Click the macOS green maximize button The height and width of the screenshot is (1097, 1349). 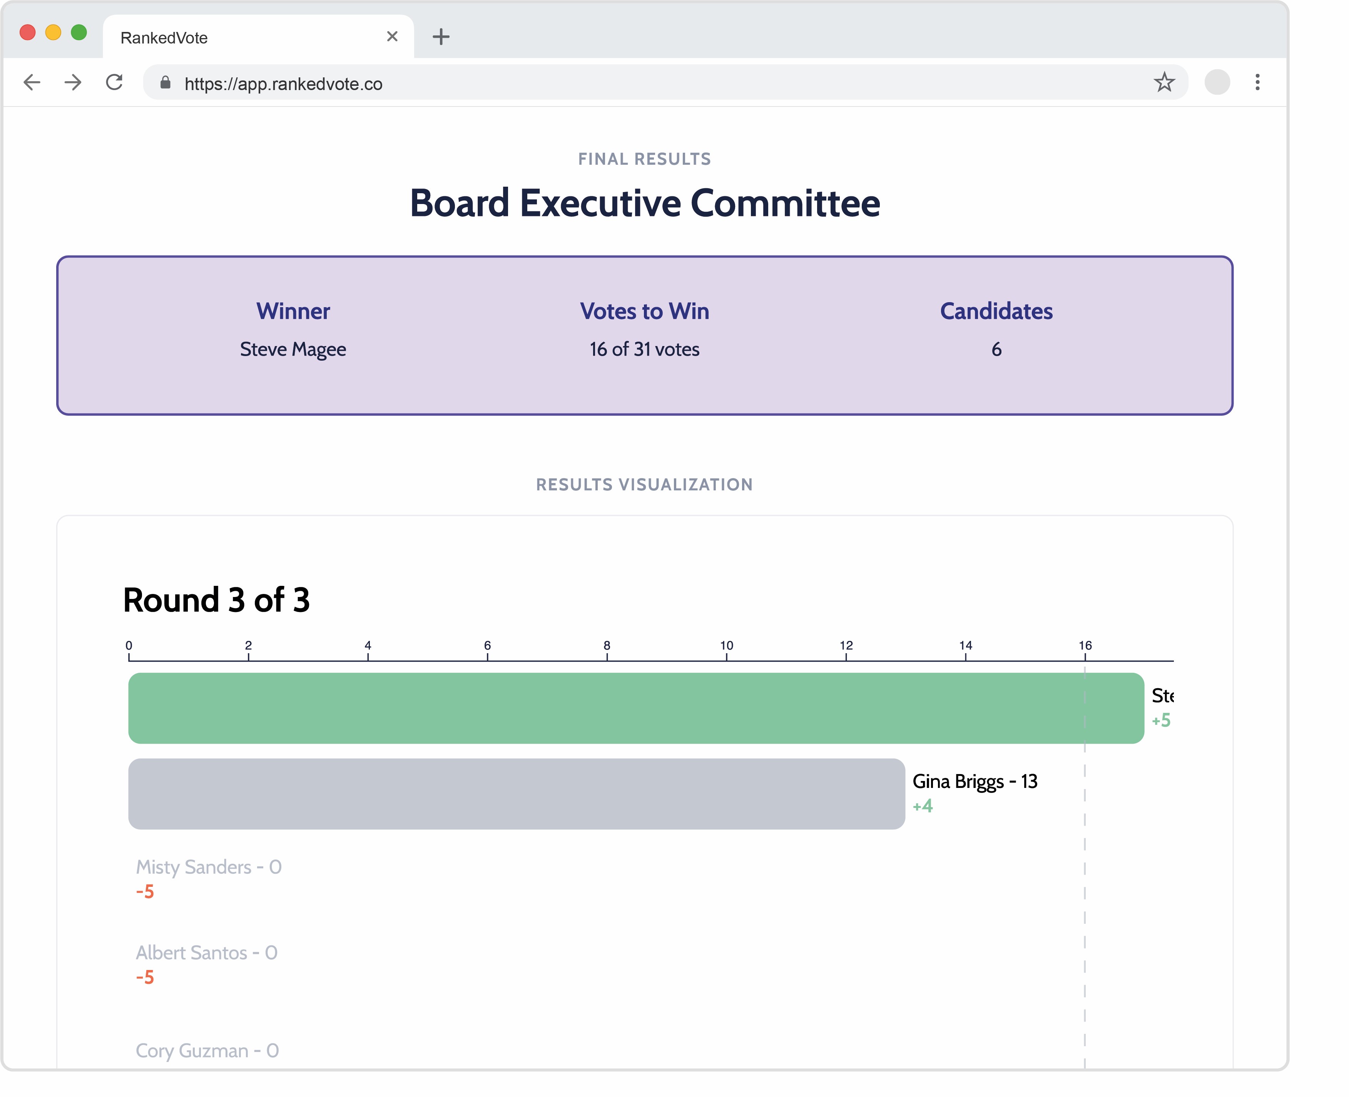[x=79, y=32]
